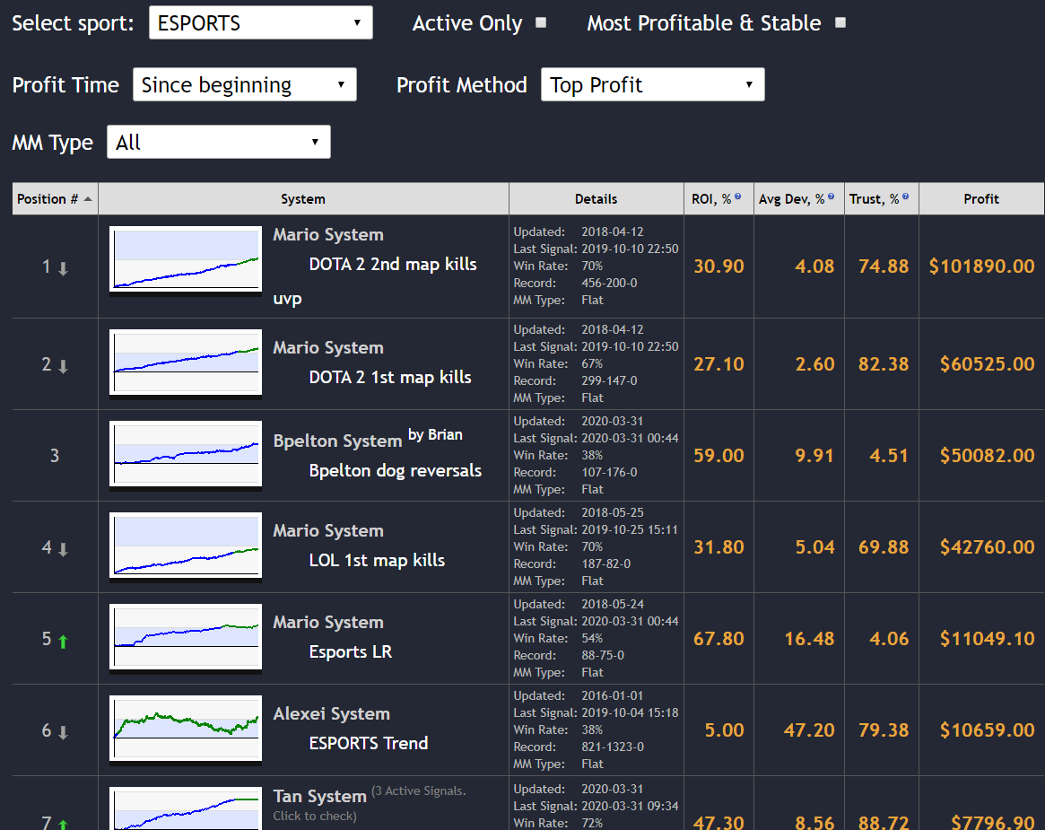Image resolution: width=1045 pixels, height=830 pixels.
Task: Click the Trust value 82.38
Action: click(884, 364)
